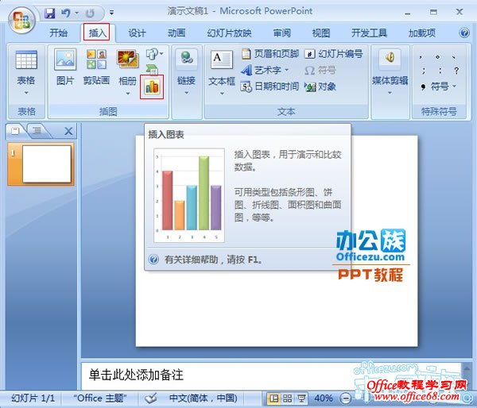Expand the 媒体剪辑 dropdown arrow
The width and height of the screenshot is (477, 408).
390,93
